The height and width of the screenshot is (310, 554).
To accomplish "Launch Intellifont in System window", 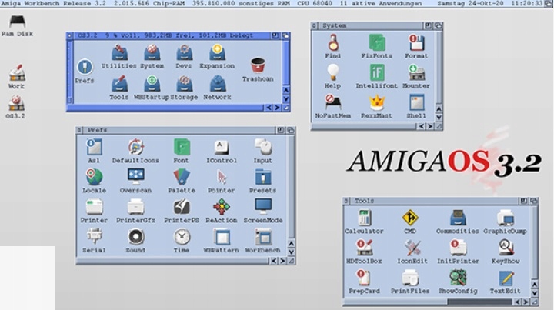I will tap(376, 72).
